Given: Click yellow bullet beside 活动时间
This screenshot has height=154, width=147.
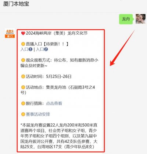Looking at the screenshot, I should pyautogui.click(x=23, y=76).
